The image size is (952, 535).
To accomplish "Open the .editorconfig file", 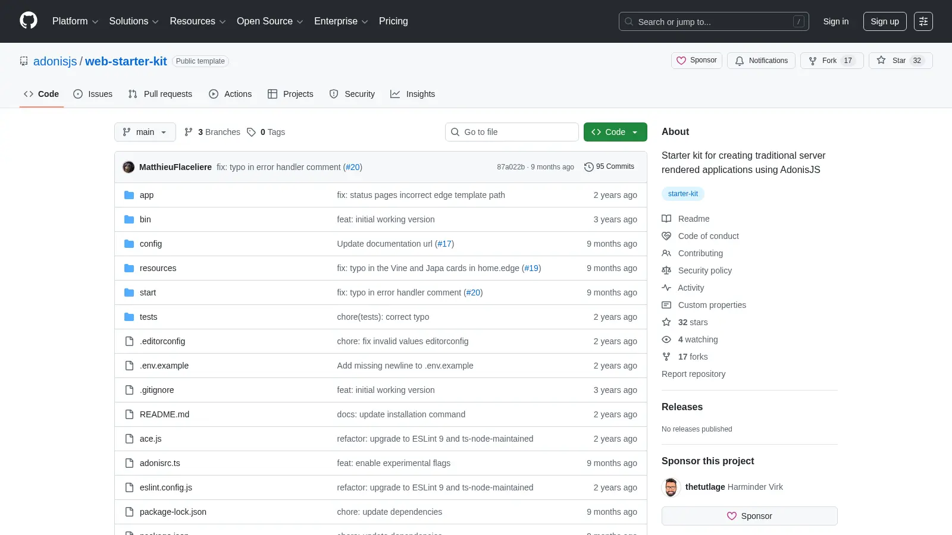I will [x=162, y=341].
